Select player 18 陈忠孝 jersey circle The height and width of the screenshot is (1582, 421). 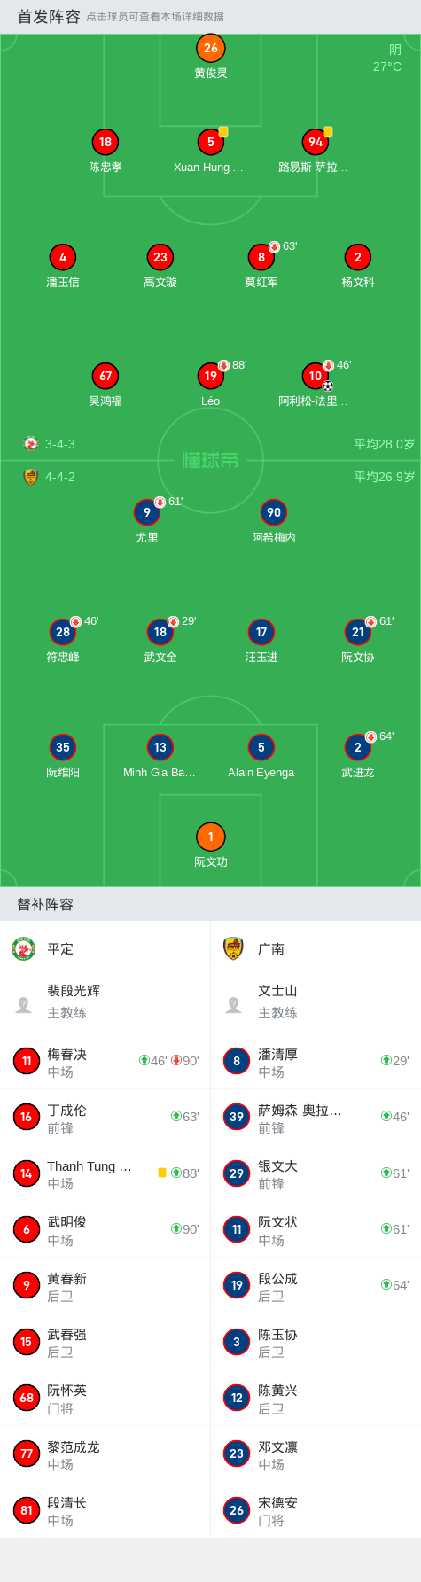pyautogui.click(x=105, y=142)
